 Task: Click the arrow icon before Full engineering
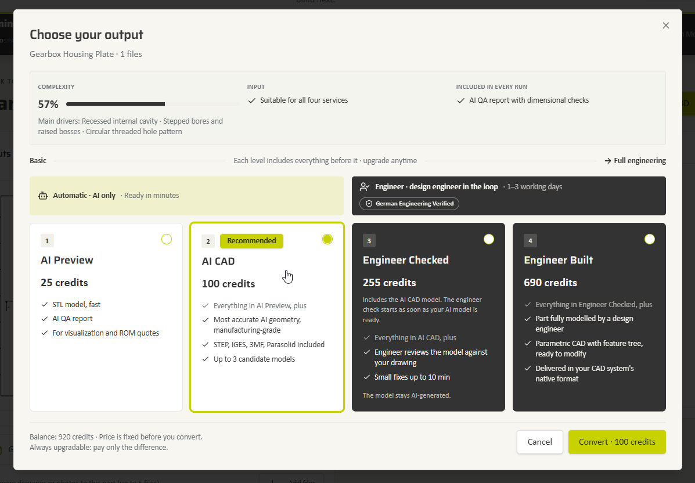(608, 161)
